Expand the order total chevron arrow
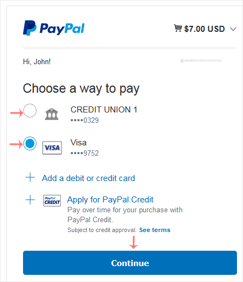 (233, 29)
